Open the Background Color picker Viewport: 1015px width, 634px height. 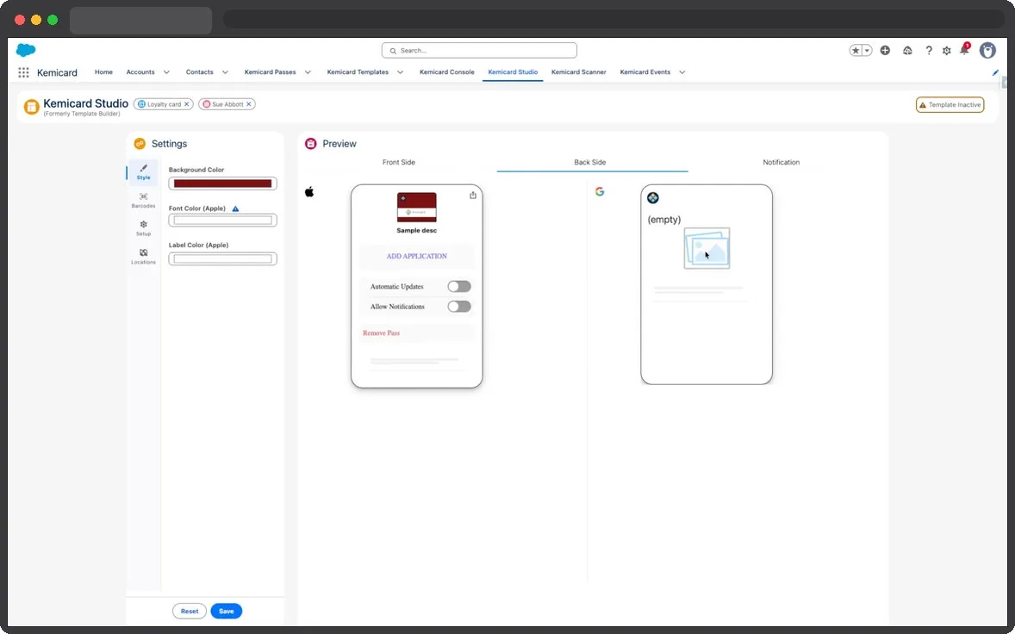click(222, 183)
